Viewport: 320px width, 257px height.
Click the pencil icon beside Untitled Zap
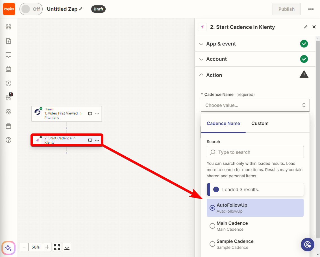81,9
